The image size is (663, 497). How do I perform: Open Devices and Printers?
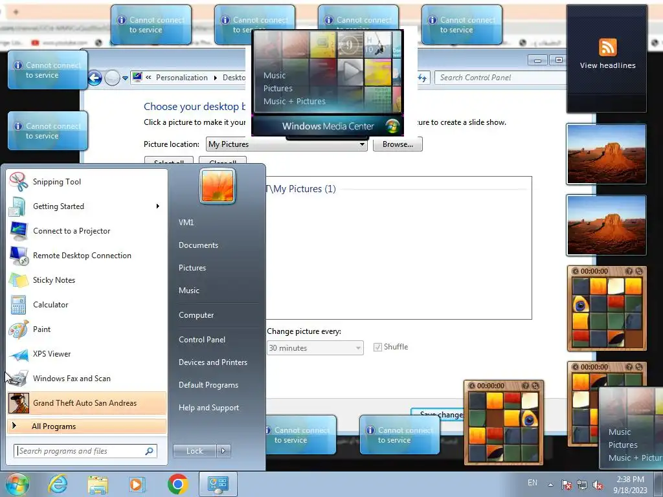pos(212,362)
